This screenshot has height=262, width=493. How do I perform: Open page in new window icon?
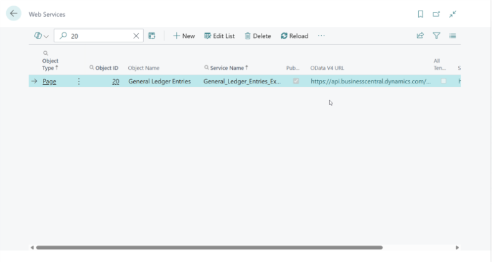tap(436, 14)
